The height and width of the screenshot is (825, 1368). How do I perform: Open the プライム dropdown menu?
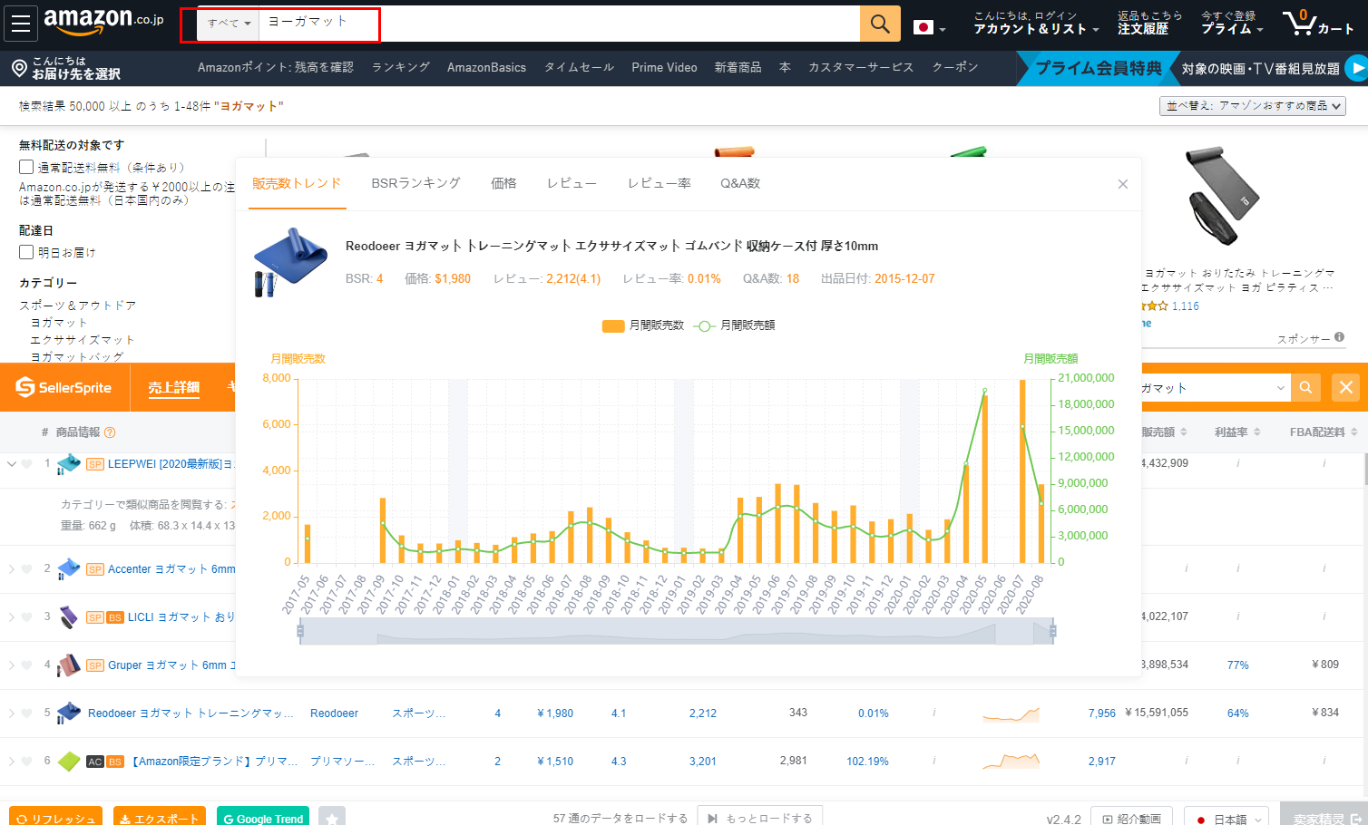tap(1232, 23)
